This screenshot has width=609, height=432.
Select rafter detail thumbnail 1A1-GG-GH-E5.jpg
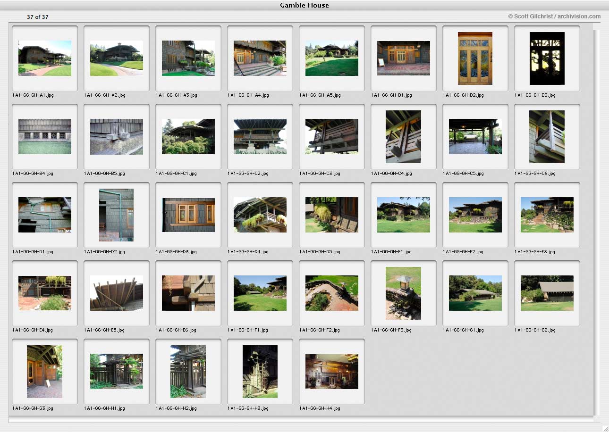(117, 293)
